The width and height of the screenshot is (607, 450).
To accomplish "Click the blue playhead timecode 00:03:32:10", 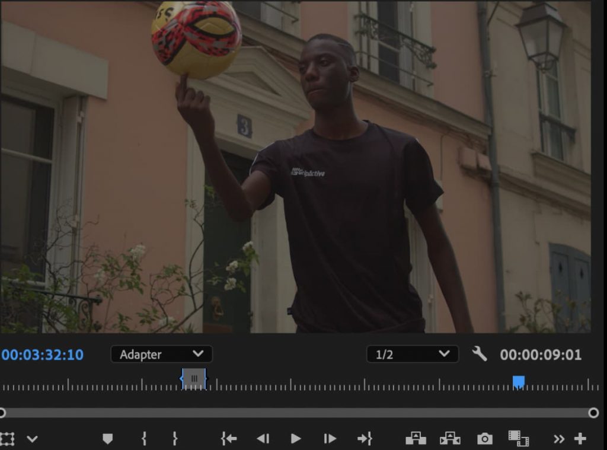I will pos(43,355).
